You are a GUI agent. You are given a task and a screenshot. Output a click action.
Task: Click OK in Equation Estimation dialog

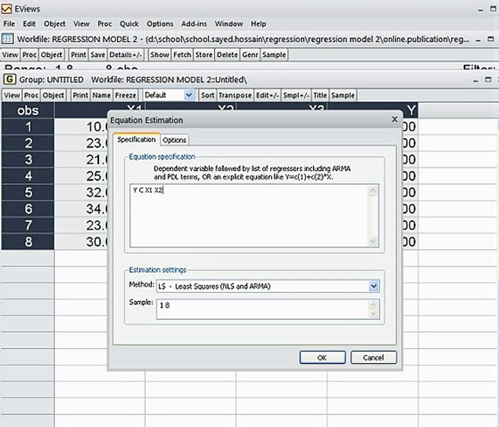pos(323,358)
